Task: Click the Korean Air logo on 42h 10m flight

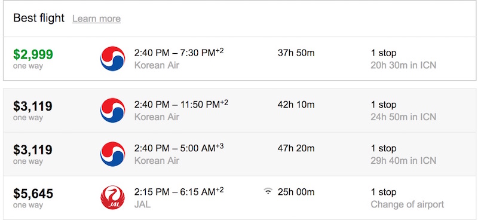Action: (112, 110)
